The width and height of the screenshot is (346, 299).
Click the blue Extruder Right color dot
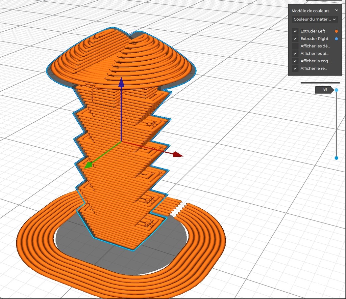point(336,39)
